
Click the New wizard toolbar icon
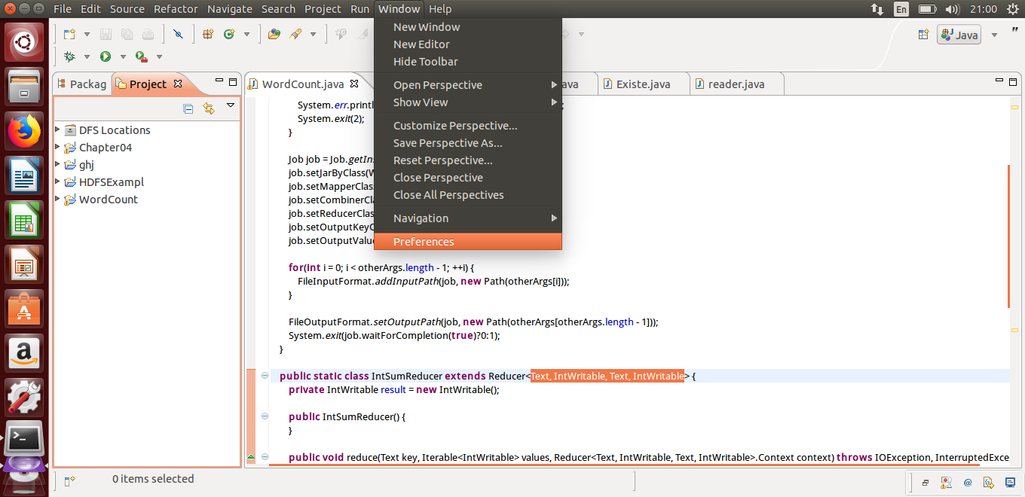[x=69, y=34]
